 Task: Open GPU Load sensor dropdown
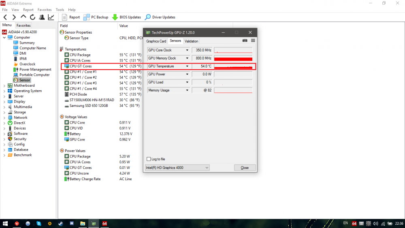click(x=187, y=82)
